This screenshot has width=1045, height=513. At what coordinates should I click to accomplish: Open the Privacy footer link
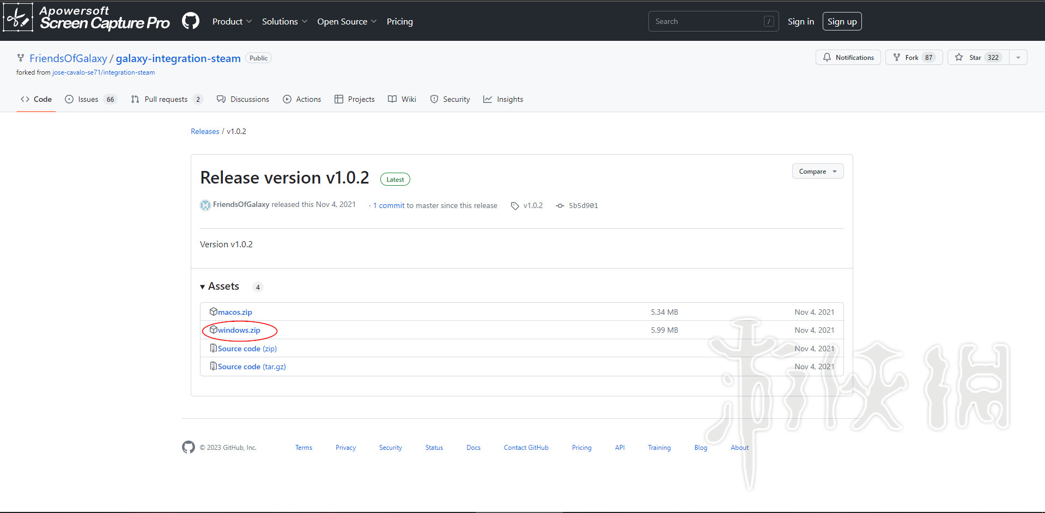[x=345, y=448]
